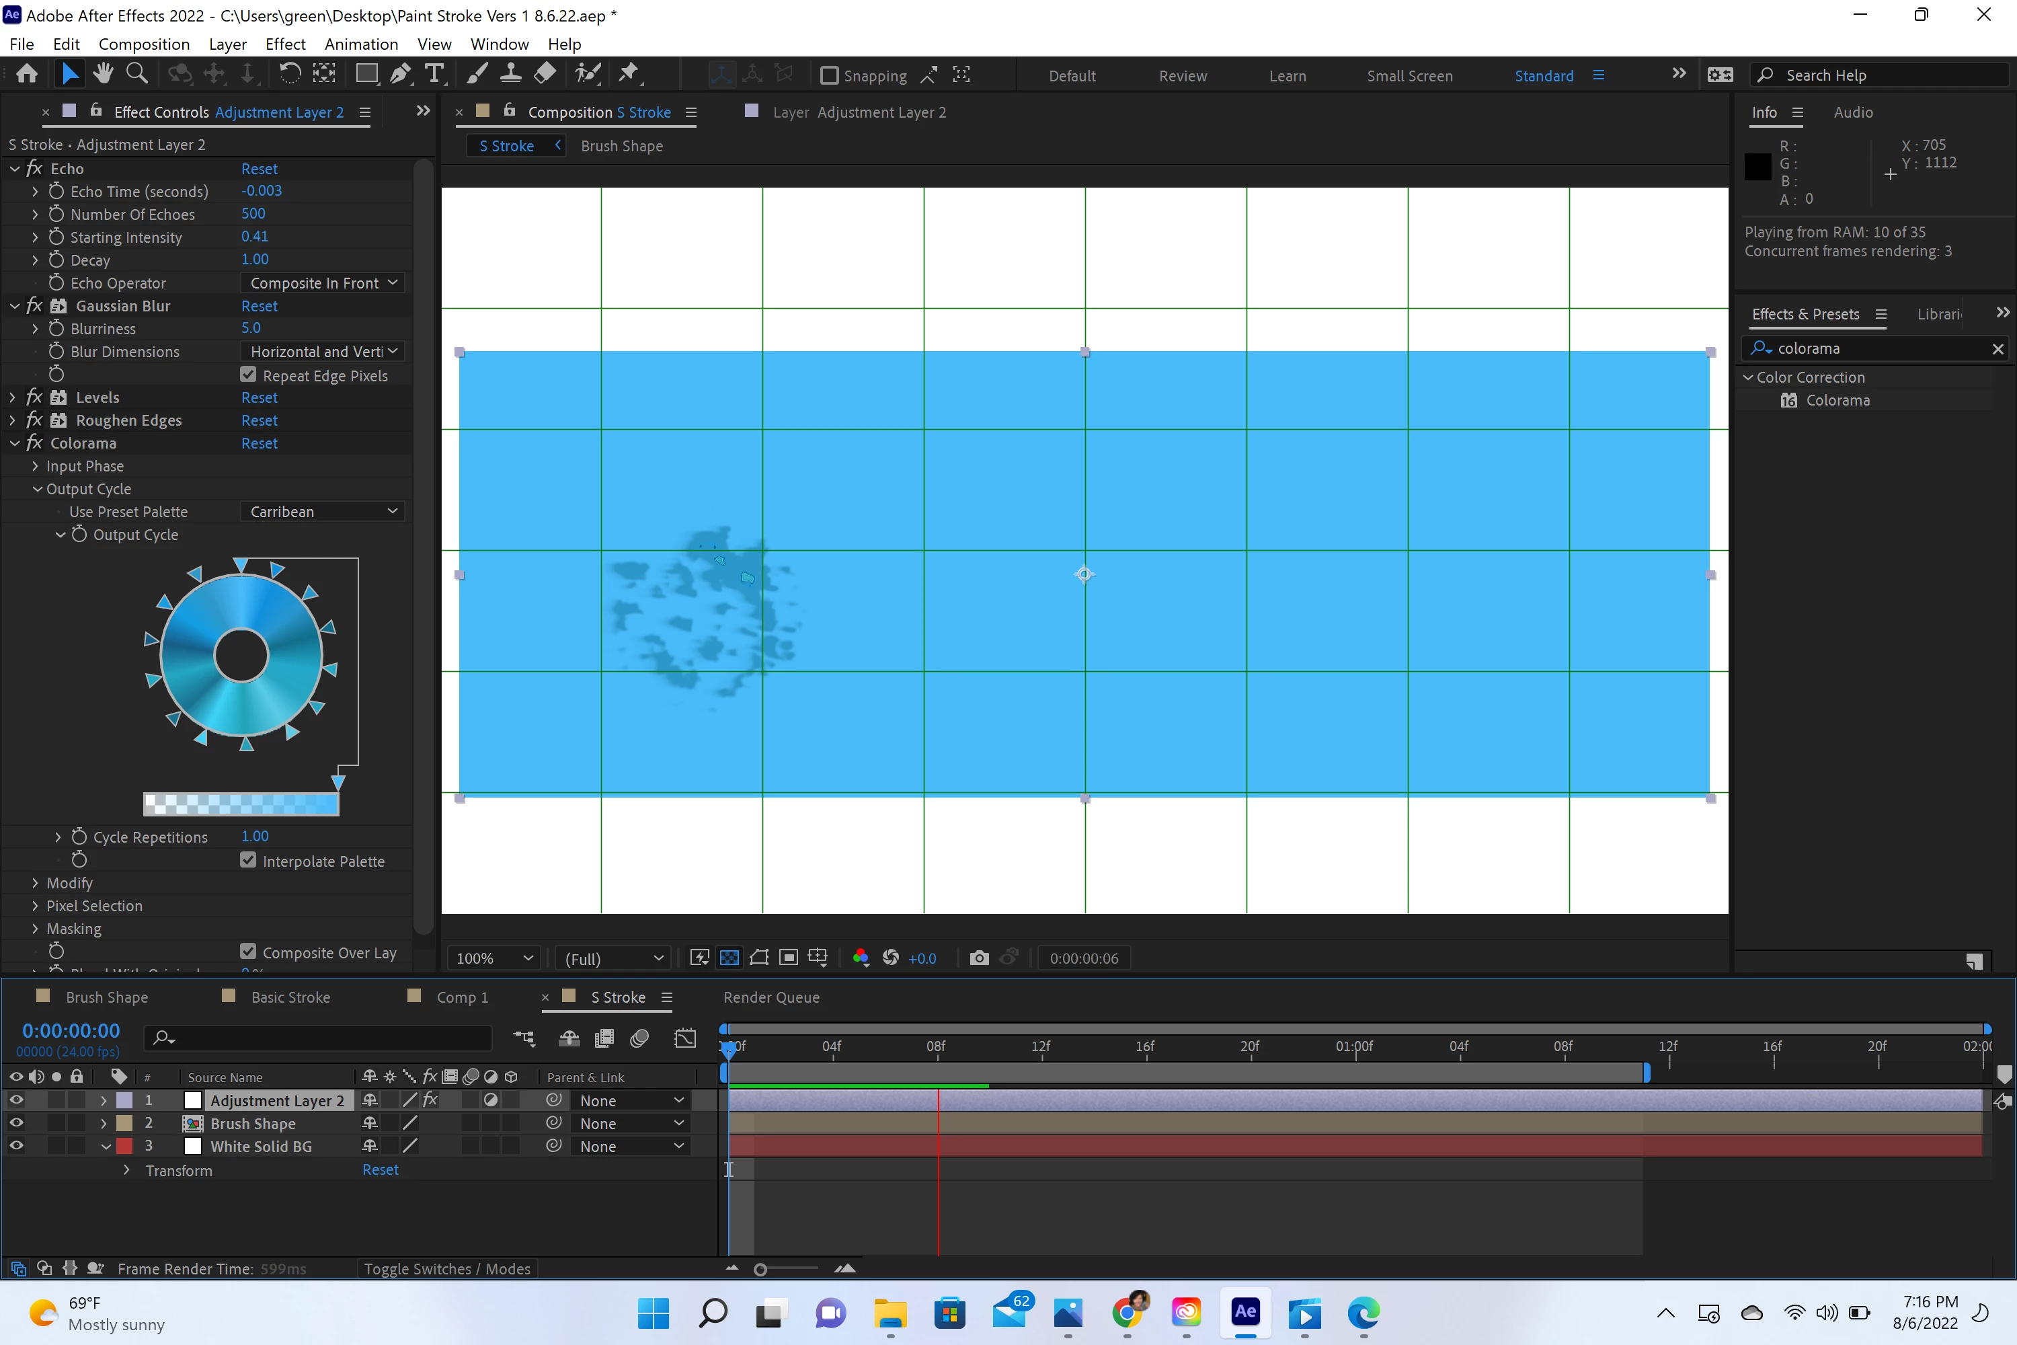Image resolution: width=2017 pixels, height=1345 pixels.
Task: Select the Puppet Pin tool
Action: 629,75
